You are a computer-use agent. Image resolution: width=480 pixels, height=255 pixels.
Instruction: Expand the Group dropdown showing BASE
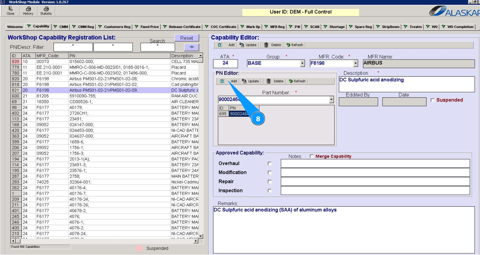coord(302,64)
